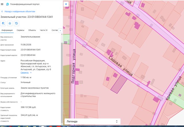Click the chevron next to Свернуть
The image size is (184, 127).
pos(31,72)
